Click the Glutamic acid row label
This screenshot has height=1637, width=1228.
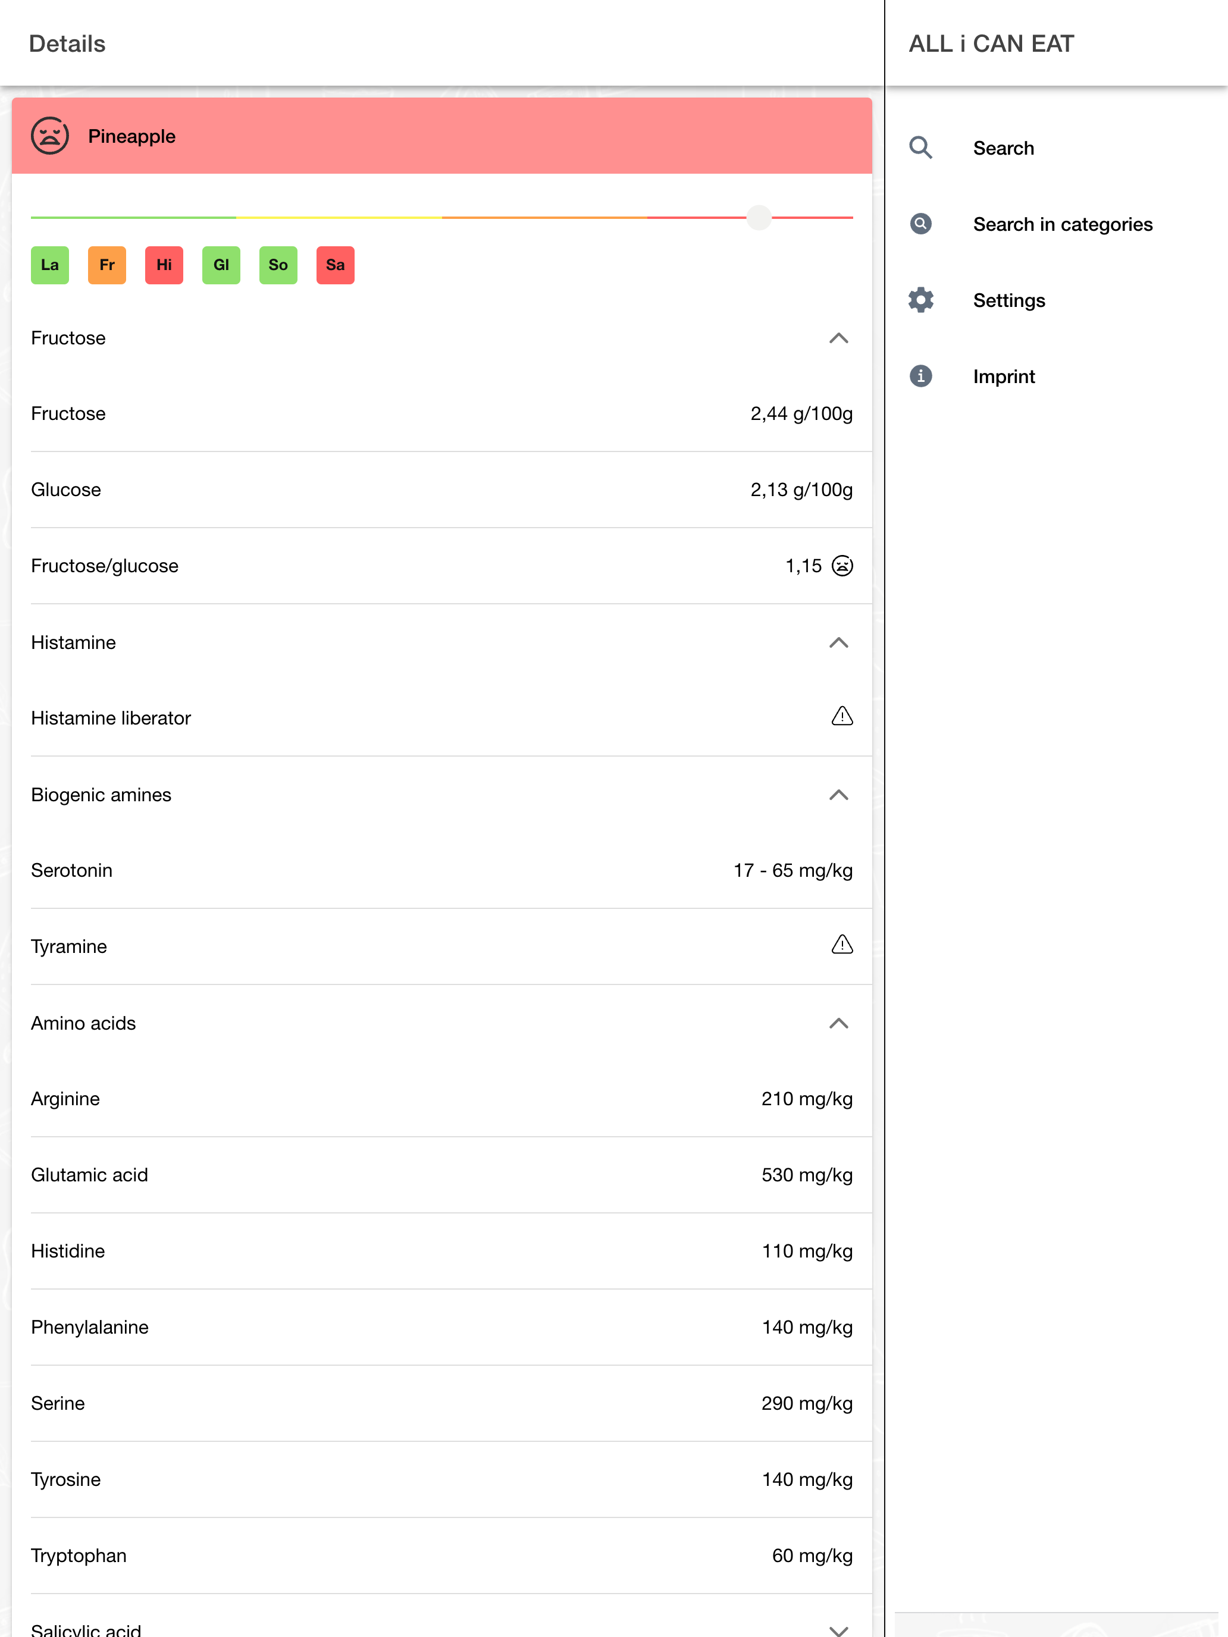[x=90, y=1175]
